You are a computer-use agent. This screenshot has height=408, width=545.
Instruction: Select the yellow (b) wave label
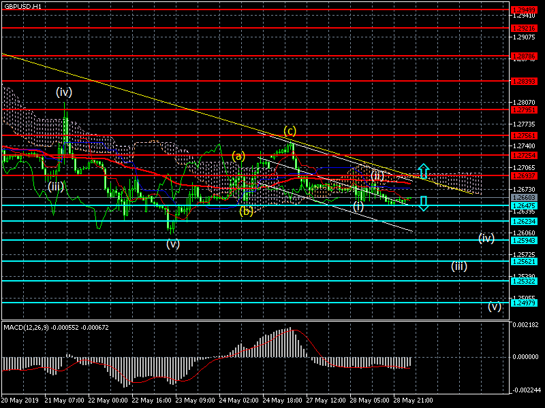pyautogui.click(x=246, y=211)
